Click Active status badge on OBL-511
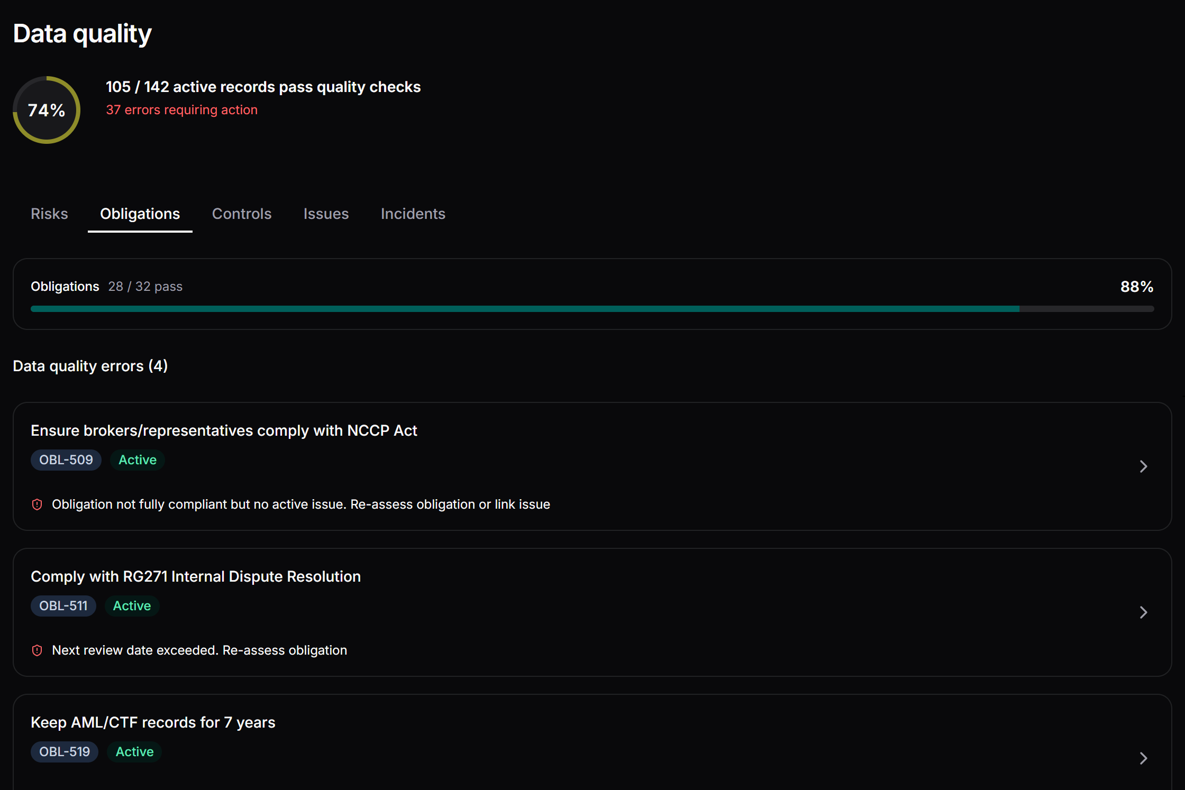The height and width of the screenshot is (790, 1185). [x=132, y=606]
